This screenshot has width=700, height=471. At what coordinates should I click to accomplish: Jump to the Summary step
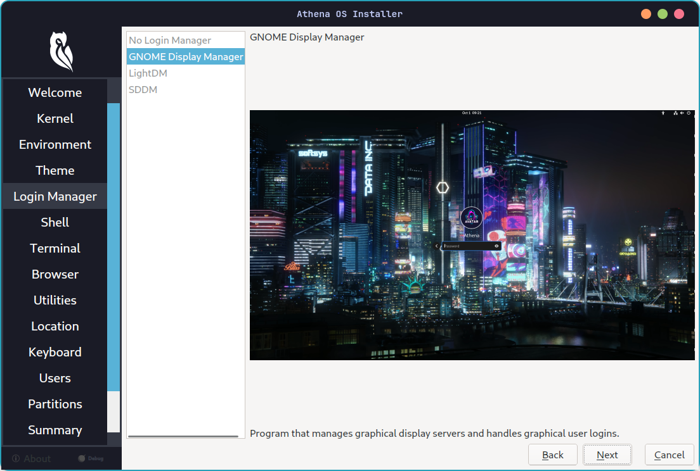click(x=55, y=430)
